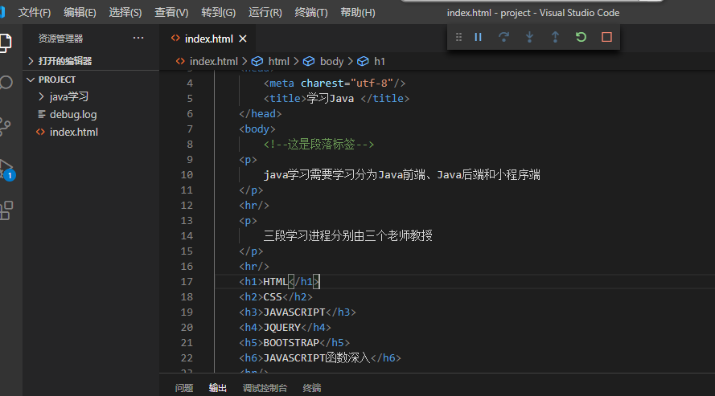
Task: Pause the debugging session
Action: pyautogui.click(x=478, y=37)
